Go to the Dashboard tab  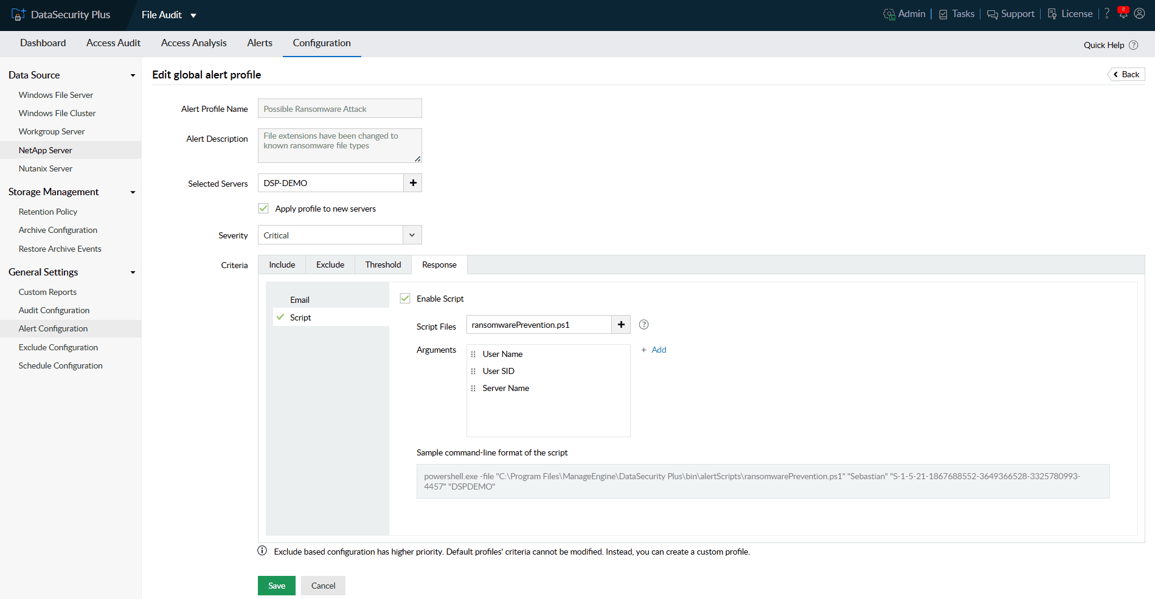[43, 43]
